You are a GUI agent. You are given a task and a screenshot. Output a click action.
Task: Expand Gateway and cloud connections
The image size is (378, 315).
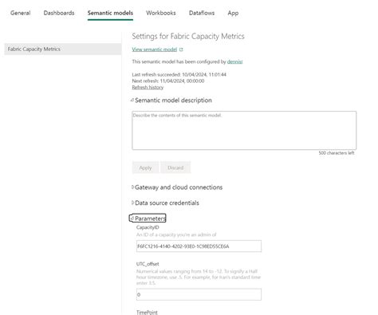pyautogui.click(x=177, y=187)
